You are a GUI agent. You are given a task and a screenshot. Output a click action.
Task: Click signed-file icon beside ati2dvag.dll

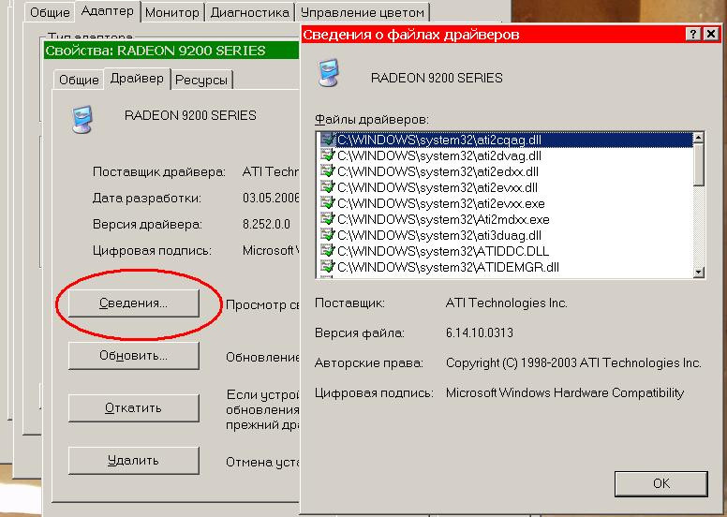[x=327, y=155]
